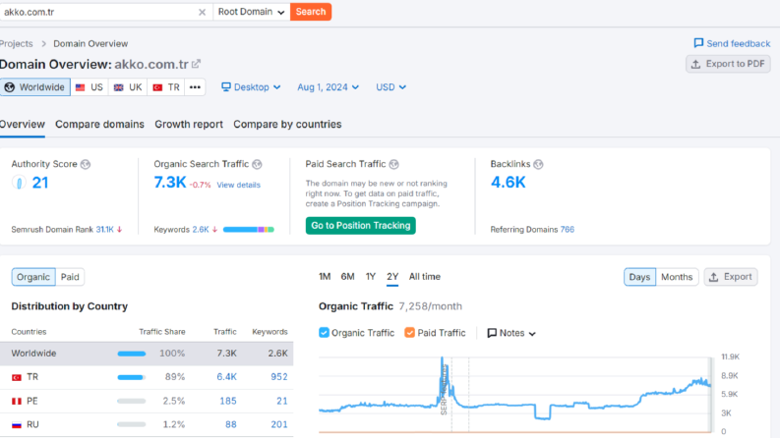Viewport: 780px width, 438px height.
Task: Click the authority score gauge icon
Action: click(19, 183)
